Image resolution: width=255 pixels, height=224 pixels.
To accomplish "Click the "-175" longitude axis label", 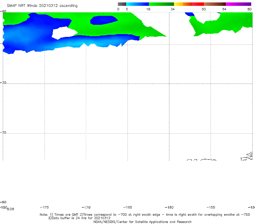I will point(44,207).
